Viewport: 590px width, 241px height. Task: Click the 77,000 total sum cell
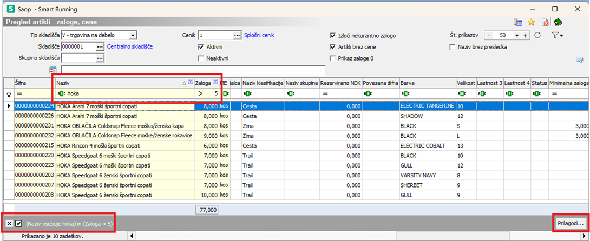click(x=207, y=210)
